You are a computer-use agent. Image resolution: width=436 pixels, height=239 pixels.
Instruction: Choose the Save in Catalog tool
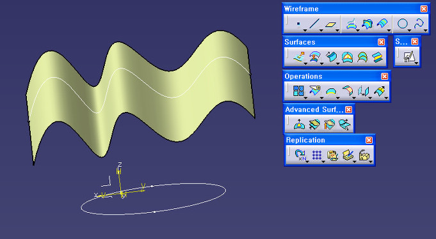[x=348, y=155]
